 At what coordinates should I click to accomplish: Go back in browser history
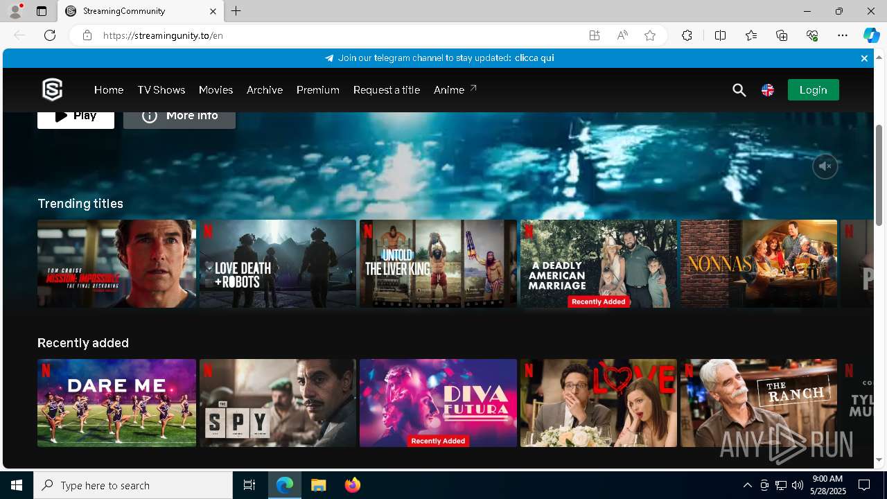point(19,35)
